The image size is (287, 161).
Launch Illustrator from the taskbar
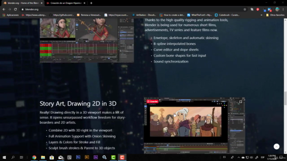point(87,157)
